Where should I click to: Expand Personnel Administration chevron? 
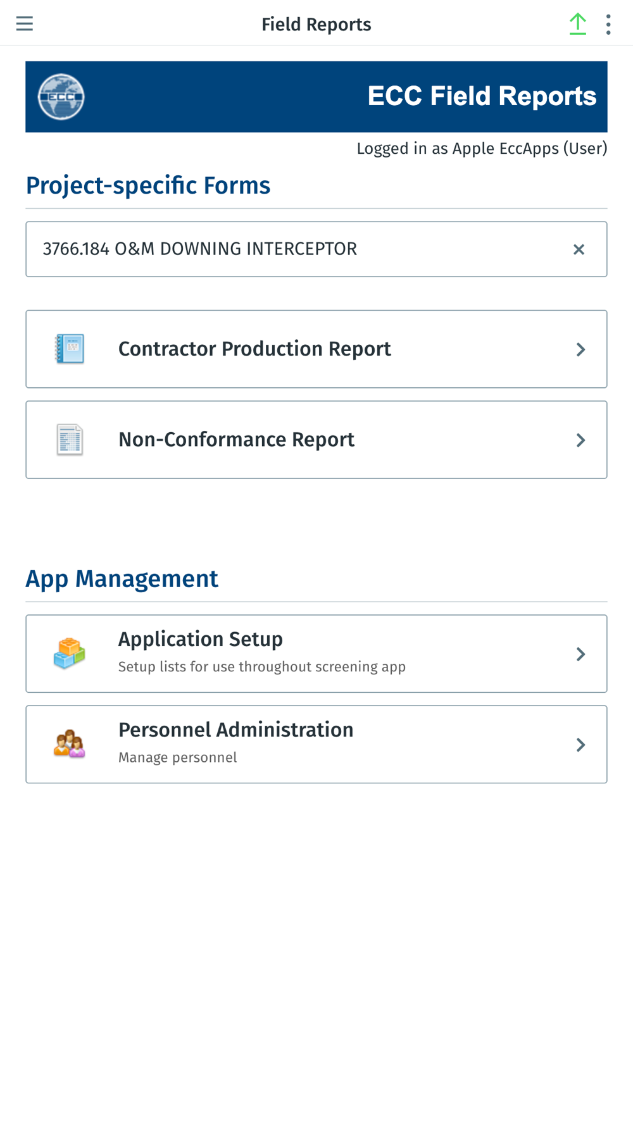point(580,745)
